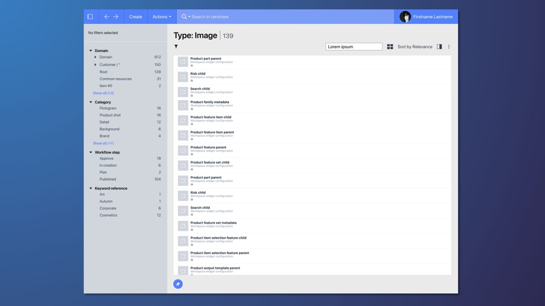Viewport: 545px width, 306px height.
Task: Collapse the Category filter group
Action: pos(91,102)
